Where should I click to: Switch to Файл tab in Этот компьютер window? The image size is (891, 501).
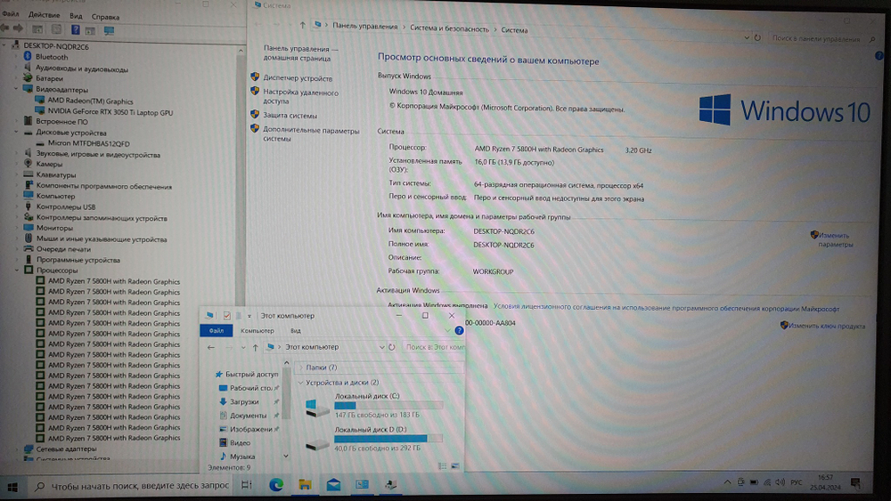216,330
